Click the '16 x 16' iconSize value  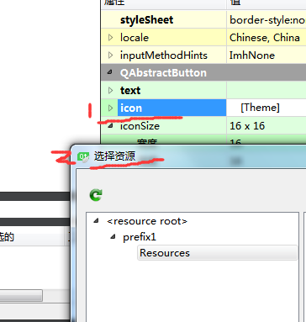click(247, 126)
